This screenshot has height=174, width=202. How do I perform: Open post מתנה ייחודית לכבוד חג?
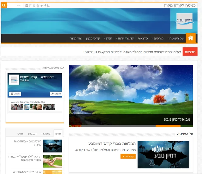[27, 172]
